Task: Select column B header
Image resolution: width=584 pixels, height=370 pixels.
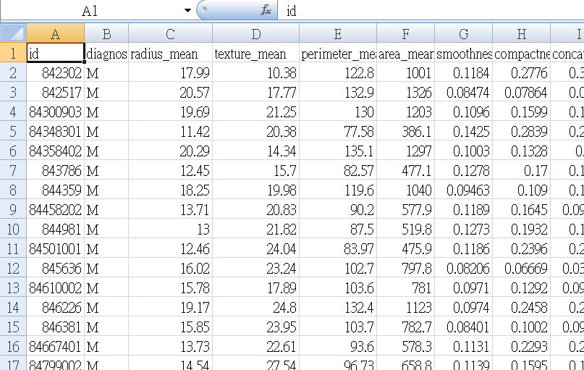Action: (106, 34)
